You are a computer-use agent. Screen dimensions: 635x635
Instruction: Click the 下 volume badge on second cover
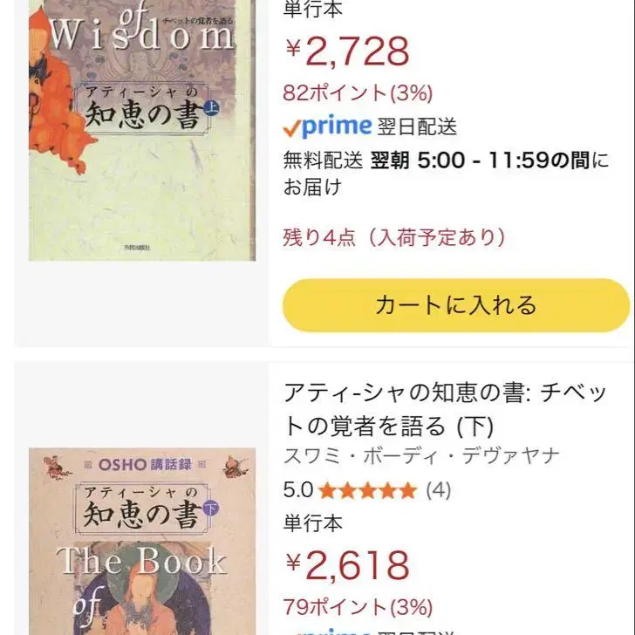[209, 503]
